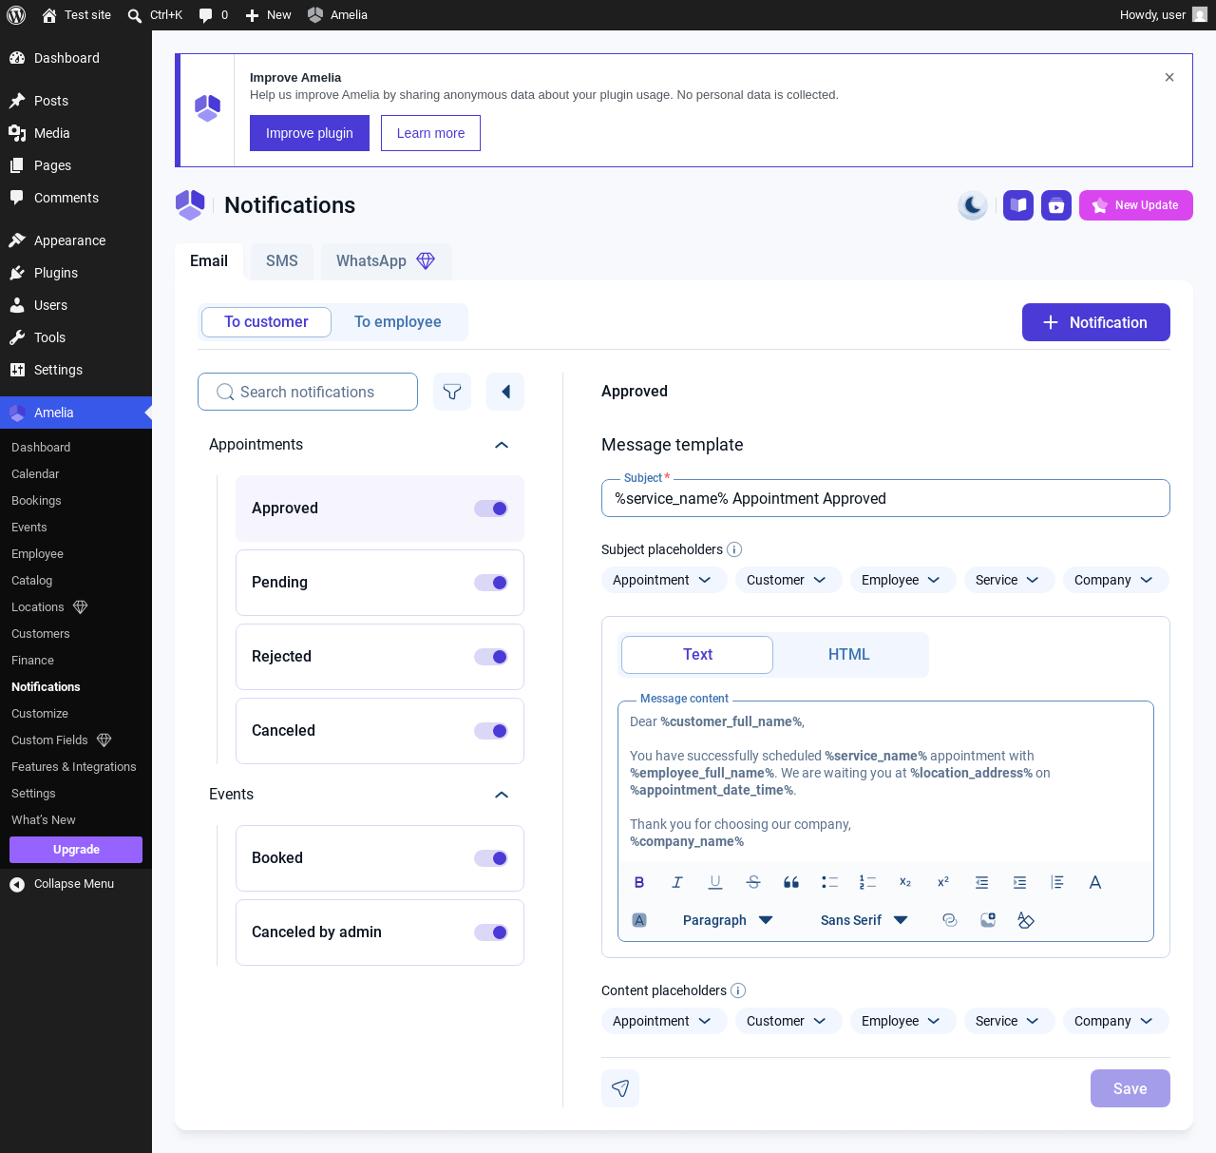This screenshot has height=1153, width=1216.
Task: Open Paragraph style dropdown in editor
Action: tap(727, 920)
